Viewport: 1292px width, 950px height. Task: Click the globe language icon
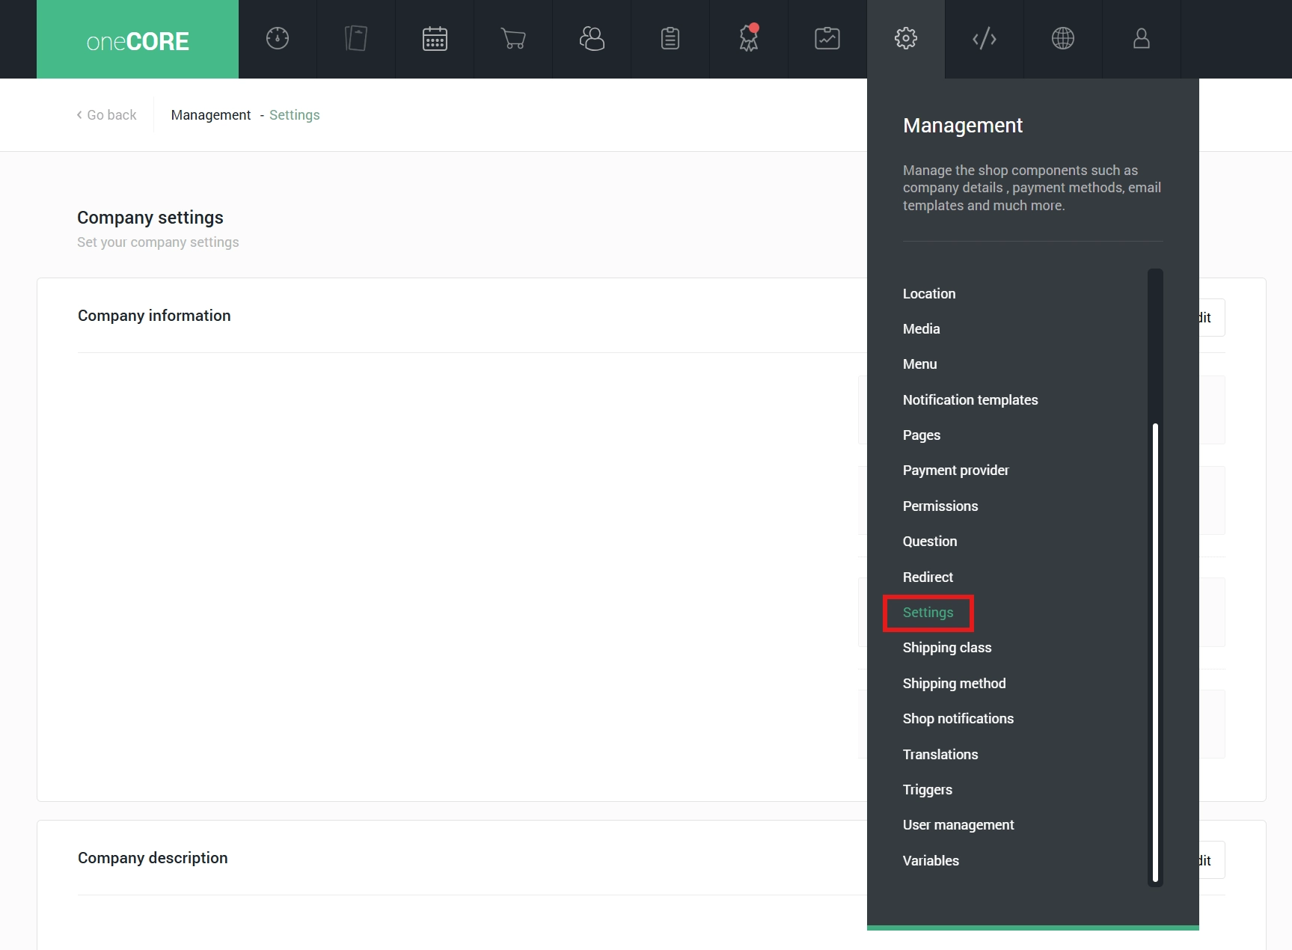click(1063, 39)
